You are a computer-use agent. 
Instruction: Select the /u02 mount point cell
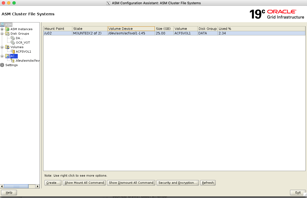click(58, 33)
